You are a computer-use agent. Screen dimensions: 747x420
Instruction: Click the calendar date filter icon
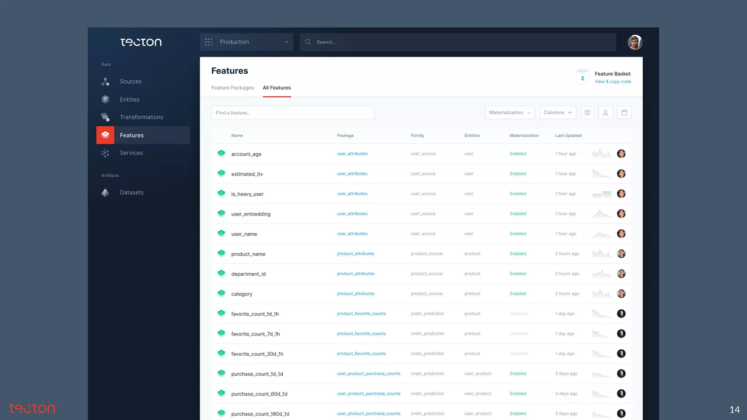(624, 113)
